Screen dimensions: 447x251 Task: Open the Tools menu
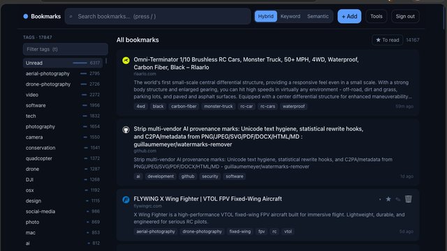(376, 16)
